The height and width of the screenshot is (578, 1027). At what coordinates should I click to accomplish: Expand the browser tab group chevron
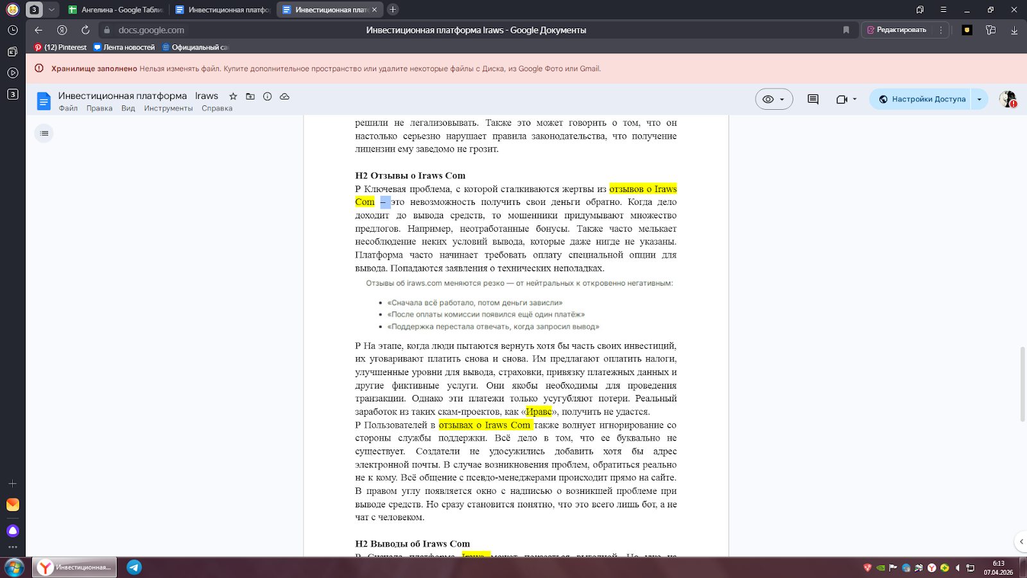point(51,10)
